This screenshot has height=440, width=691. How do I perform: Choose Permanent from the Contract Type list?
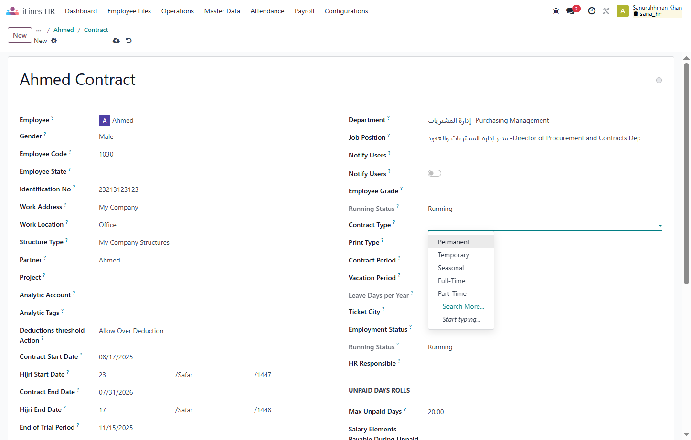pyautogui.click(x=461, y=242)
